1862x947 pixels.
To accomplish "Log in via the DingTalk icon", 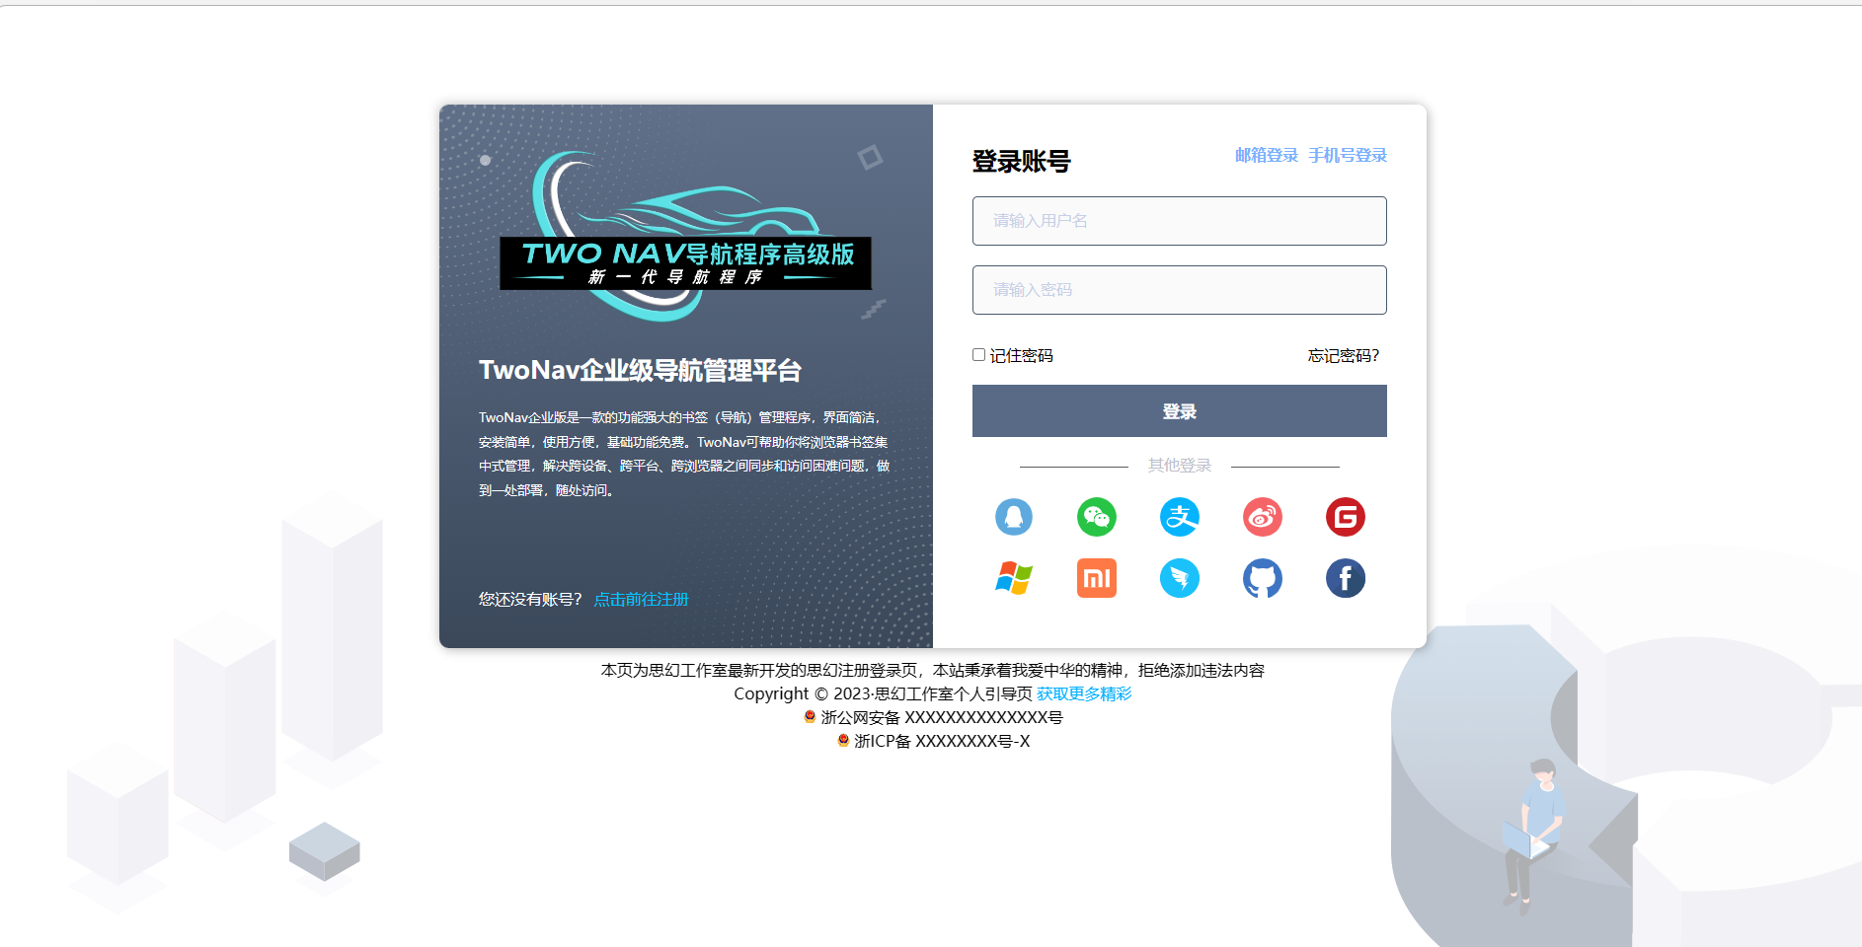I will point(1179,578).
